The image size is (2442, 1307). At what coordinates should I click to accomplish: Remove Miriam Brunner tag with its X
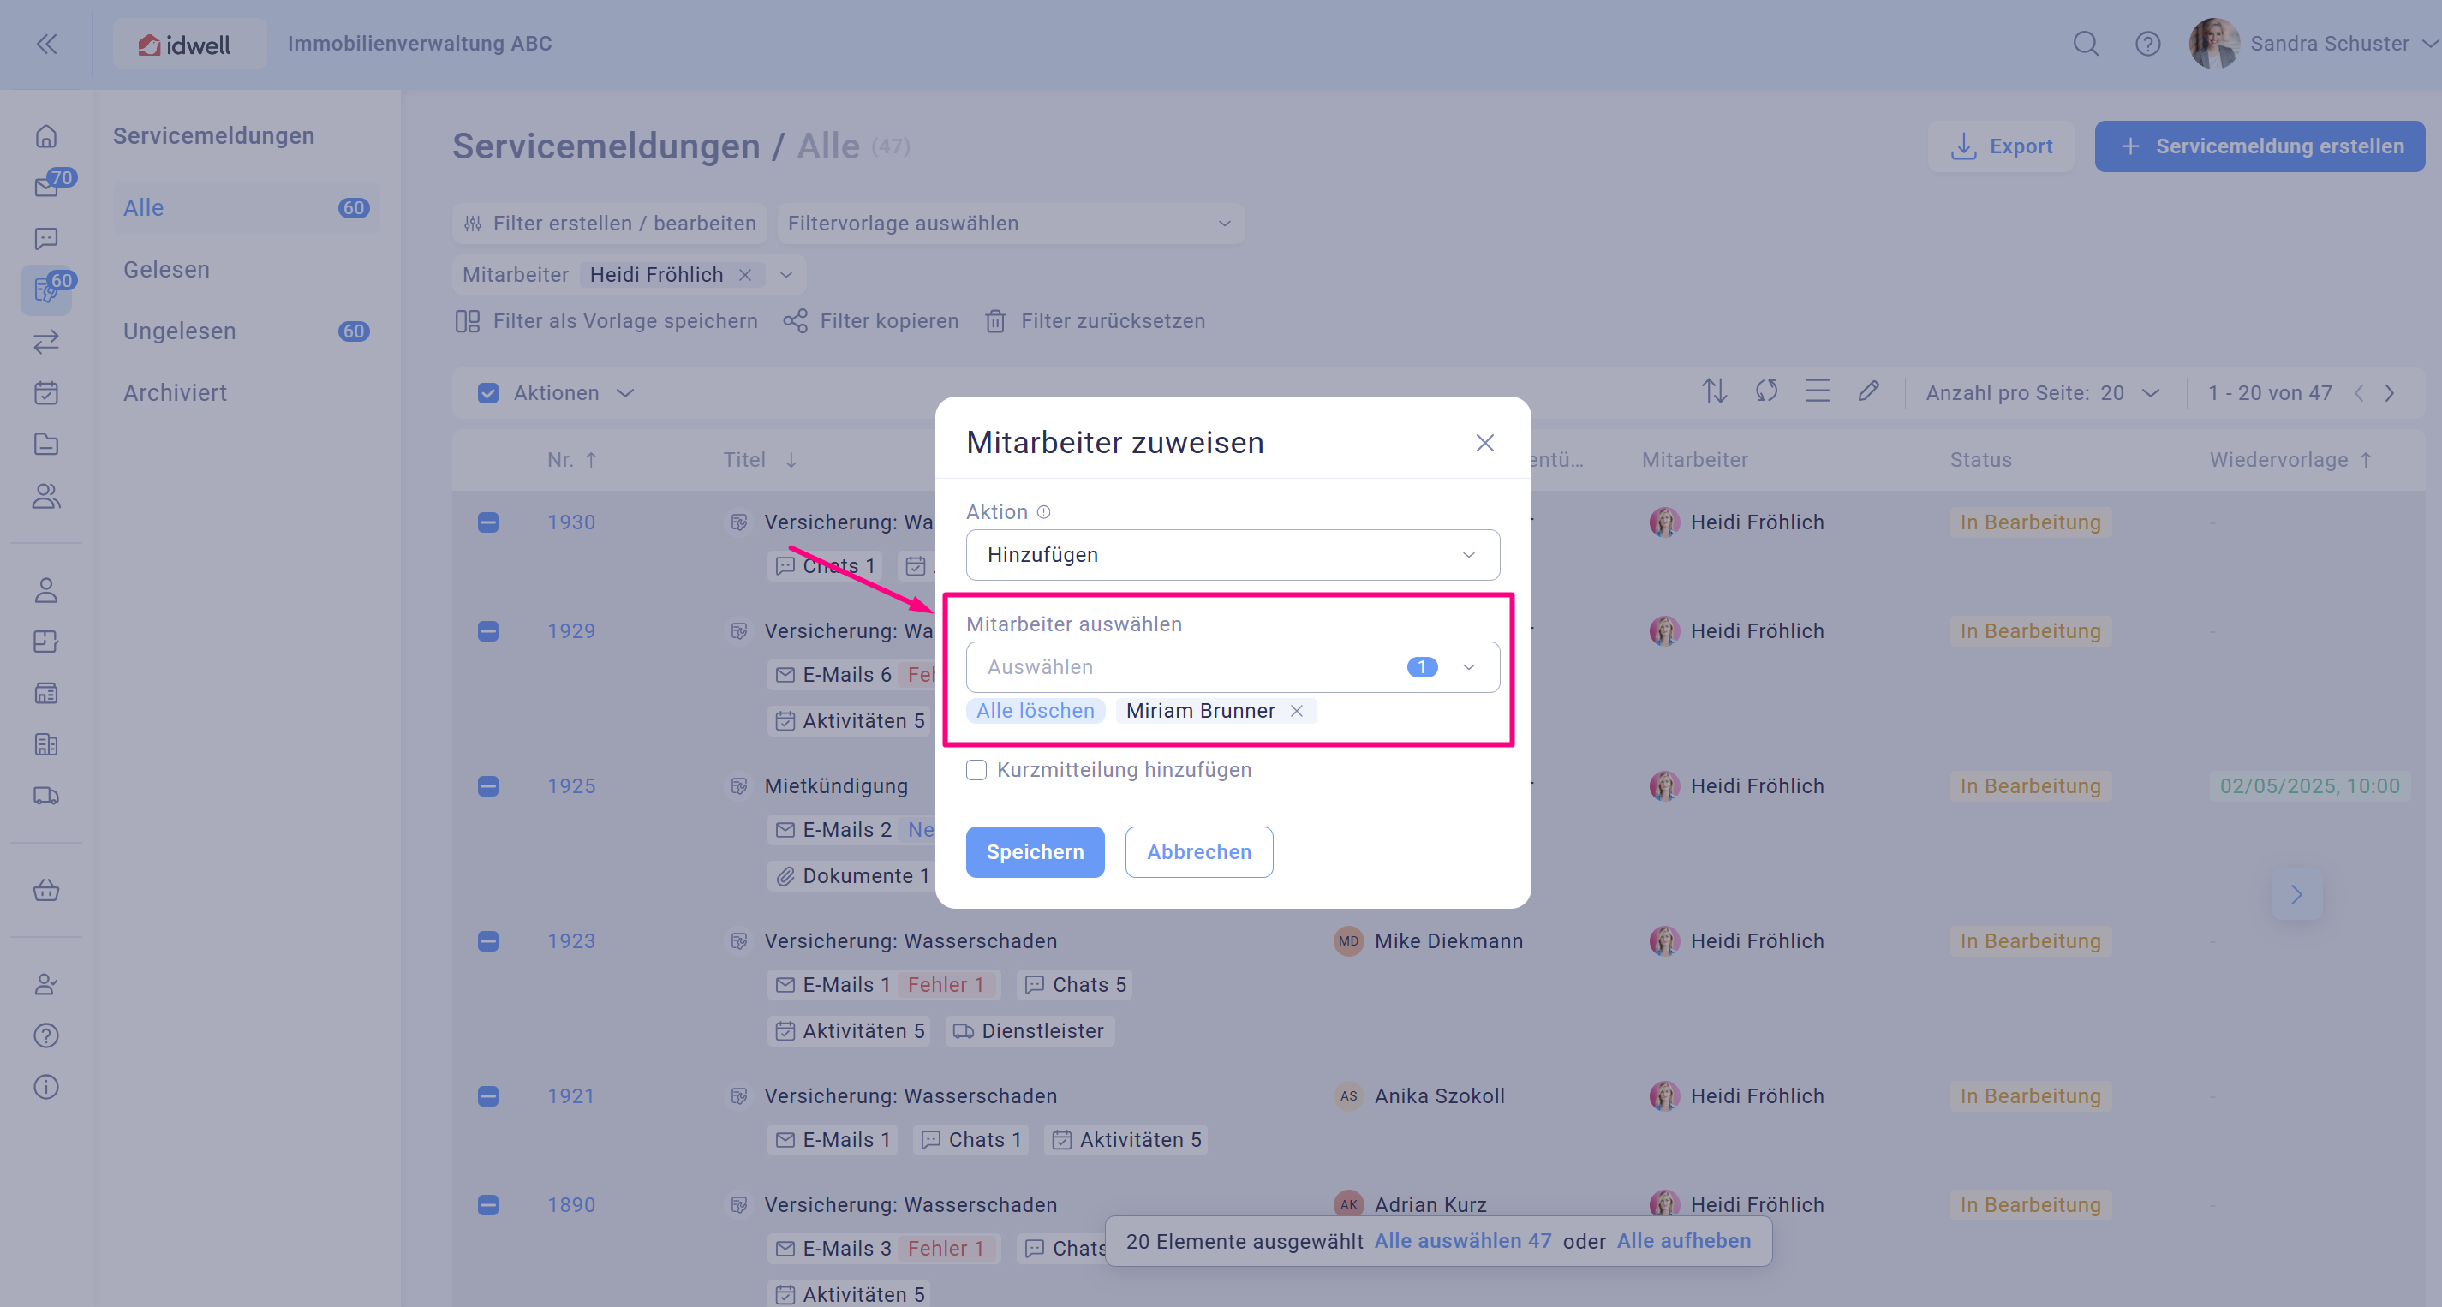[1297, 711]
